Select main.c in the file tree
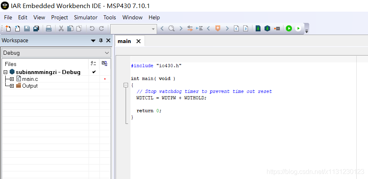Viewport: 368px width, 179px height. coord(30,79)
